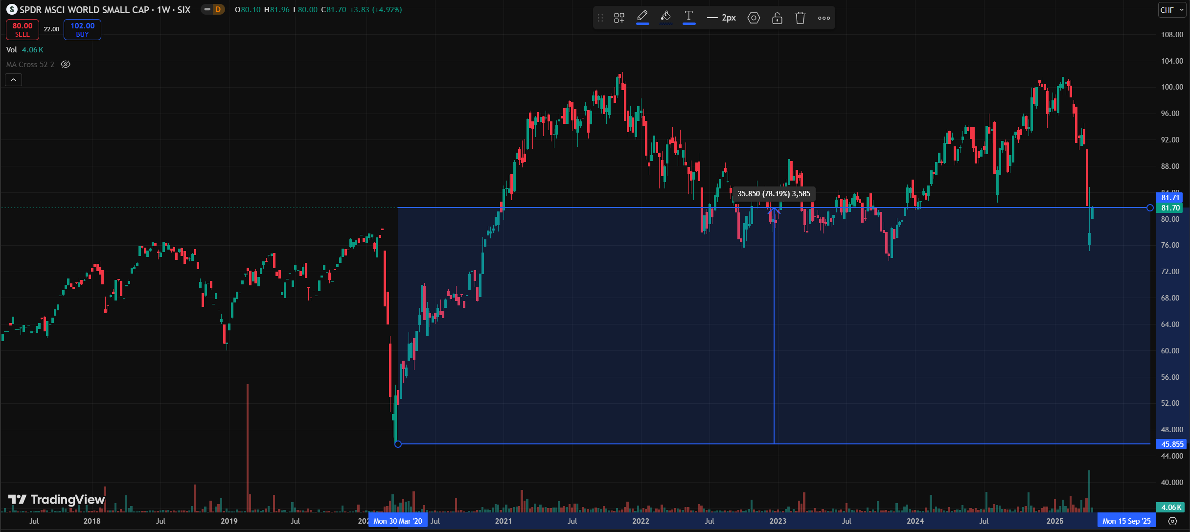Unhide the MA Cross indicator with the eye icon
The image size is (1190, 532).
click(66, 64)
